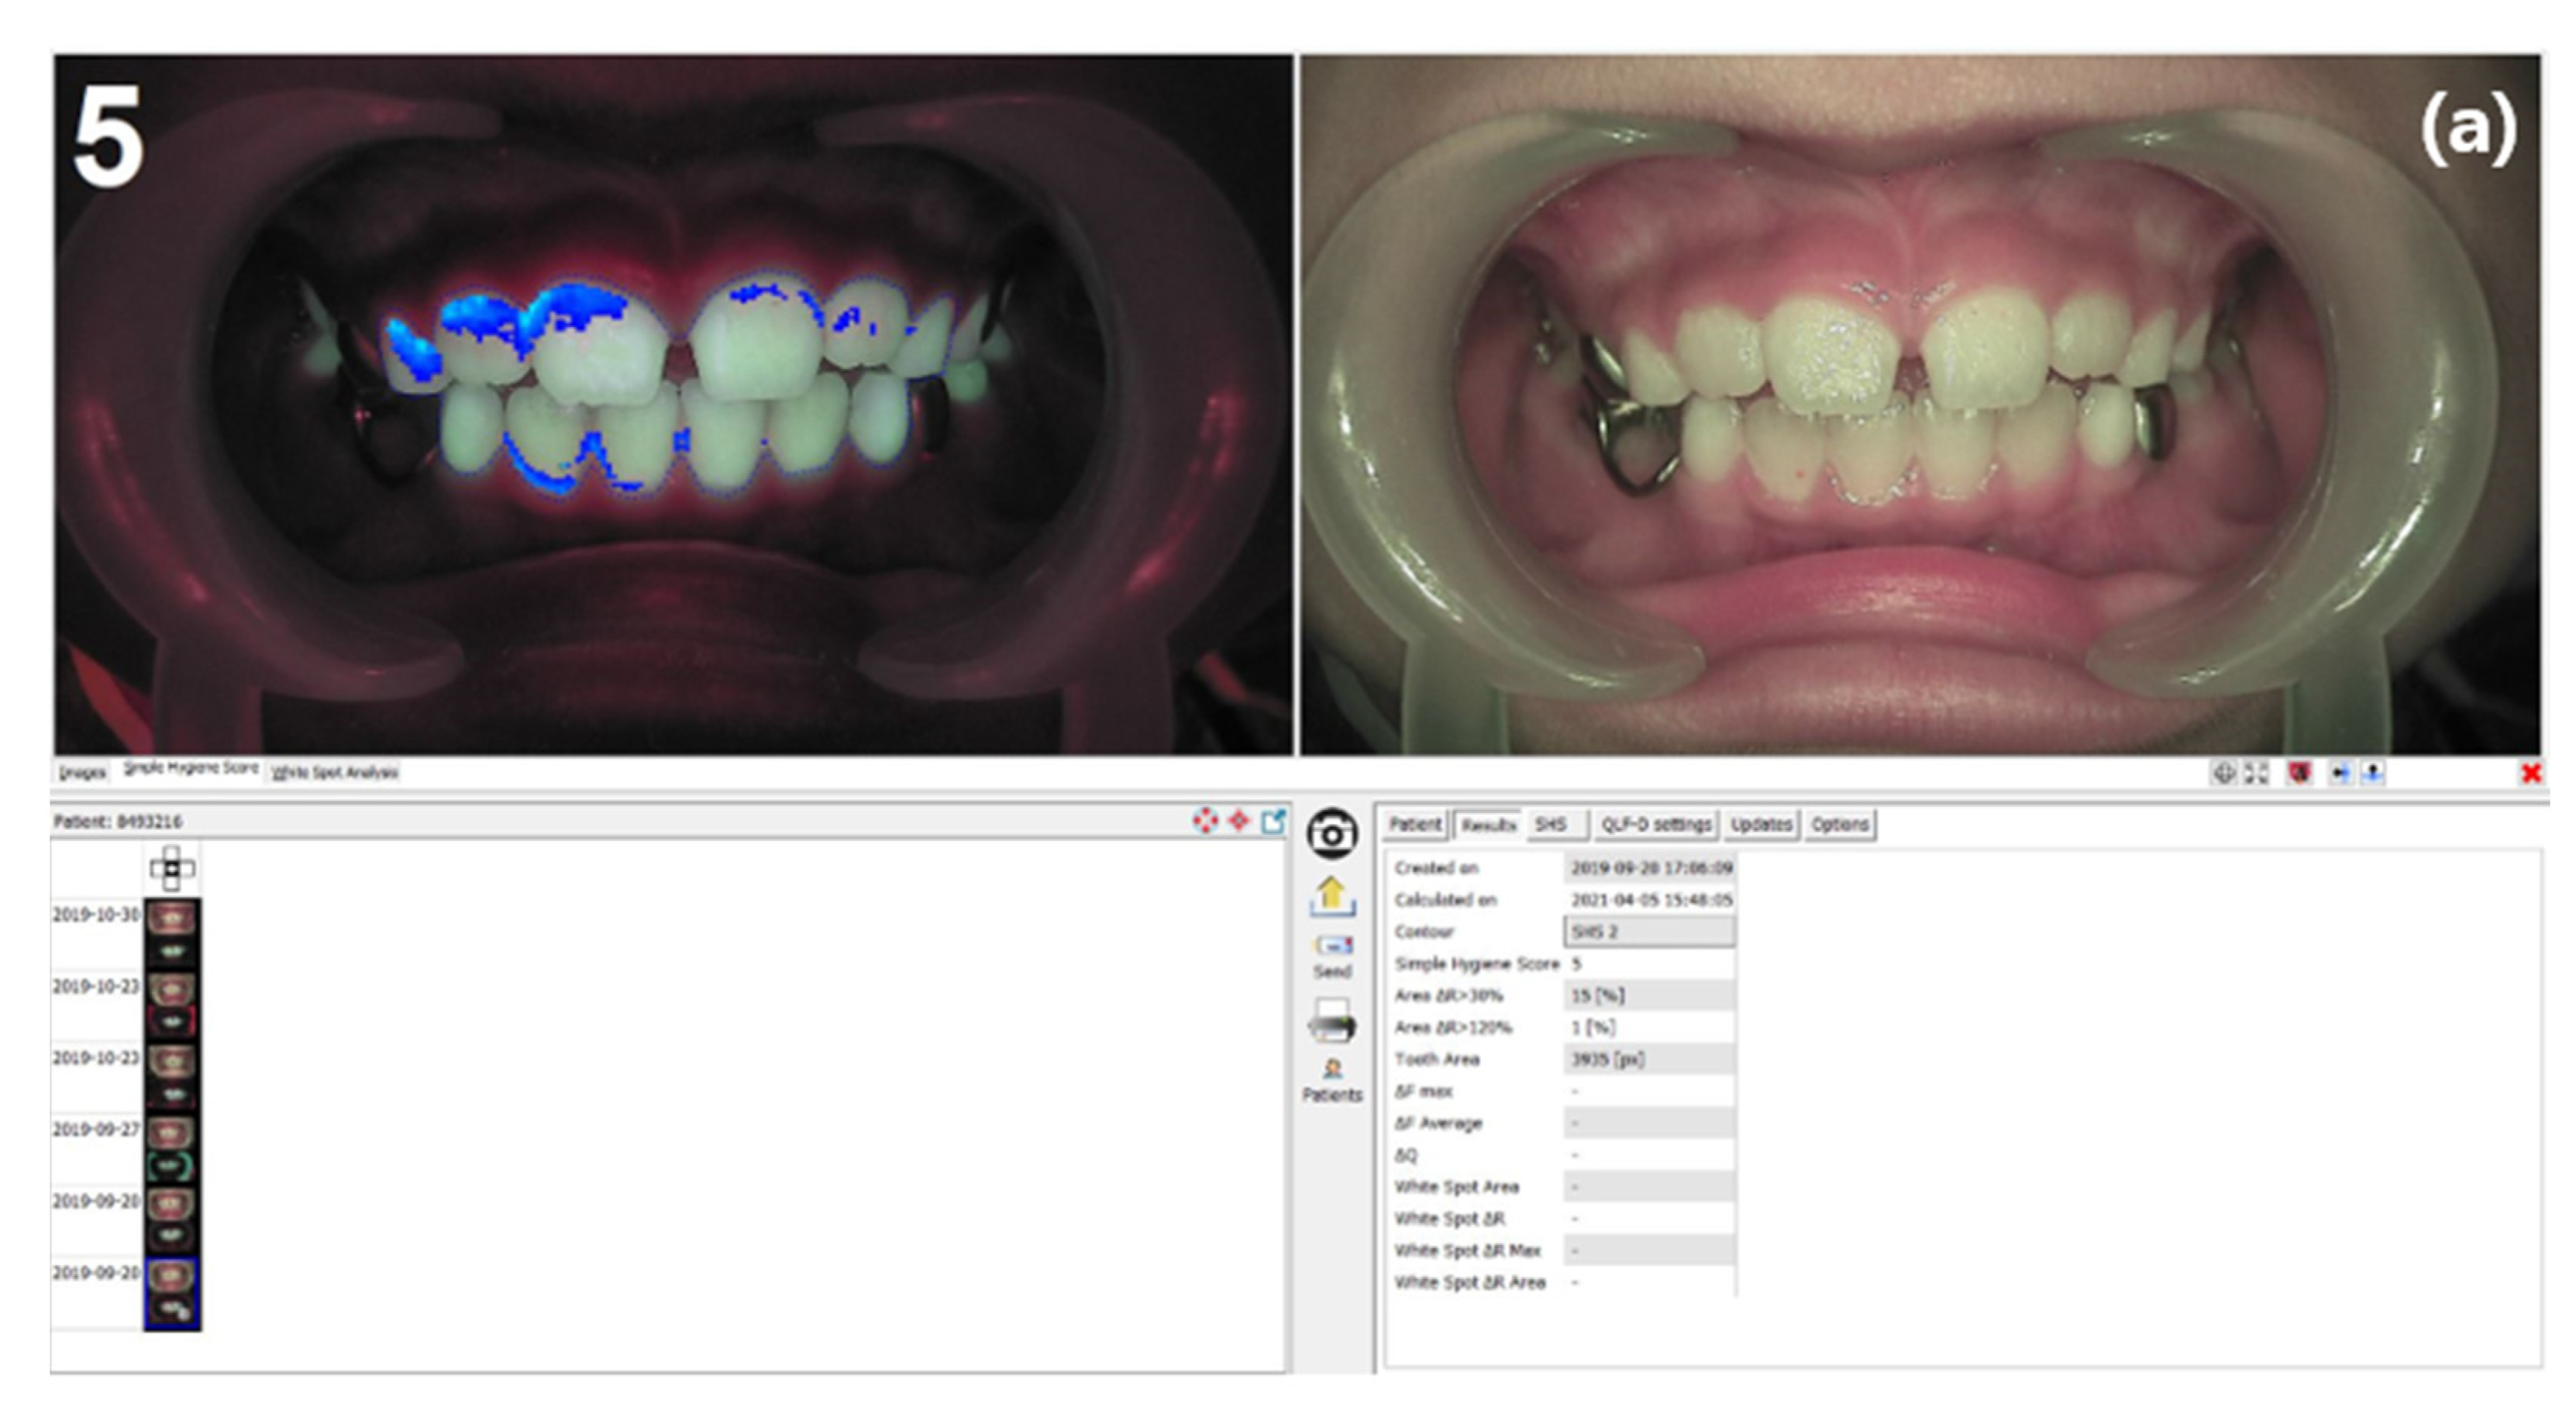Open the Updates tab
The height and width of the screenshot is (1427, 2576).
[x=1762, y=825]
